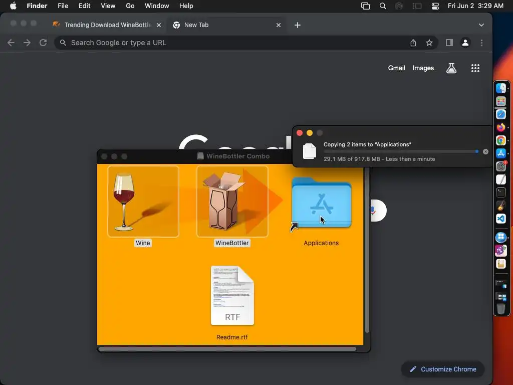Open the Google apps grid
513x385 pixels.
point(475,68)
